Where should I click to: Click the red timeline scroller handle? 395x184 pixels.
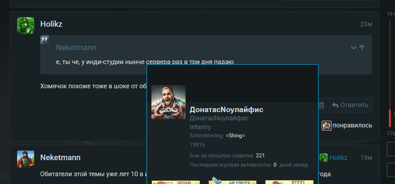390,117
